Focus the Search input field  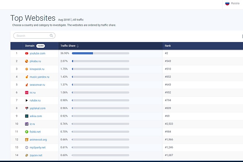(x=34, y=36)
